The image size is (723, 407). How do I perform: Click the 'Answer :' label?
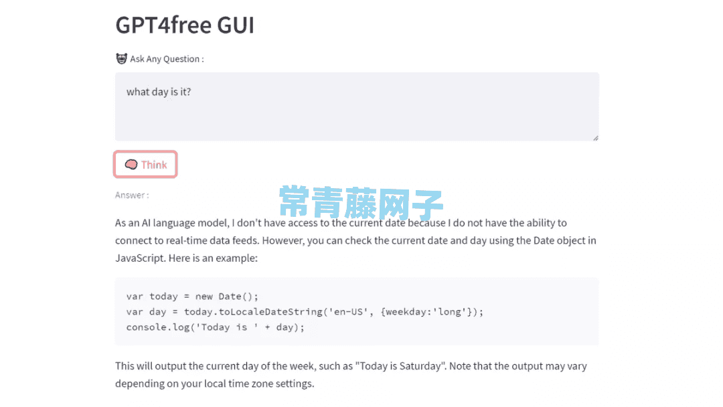(132, 195)
